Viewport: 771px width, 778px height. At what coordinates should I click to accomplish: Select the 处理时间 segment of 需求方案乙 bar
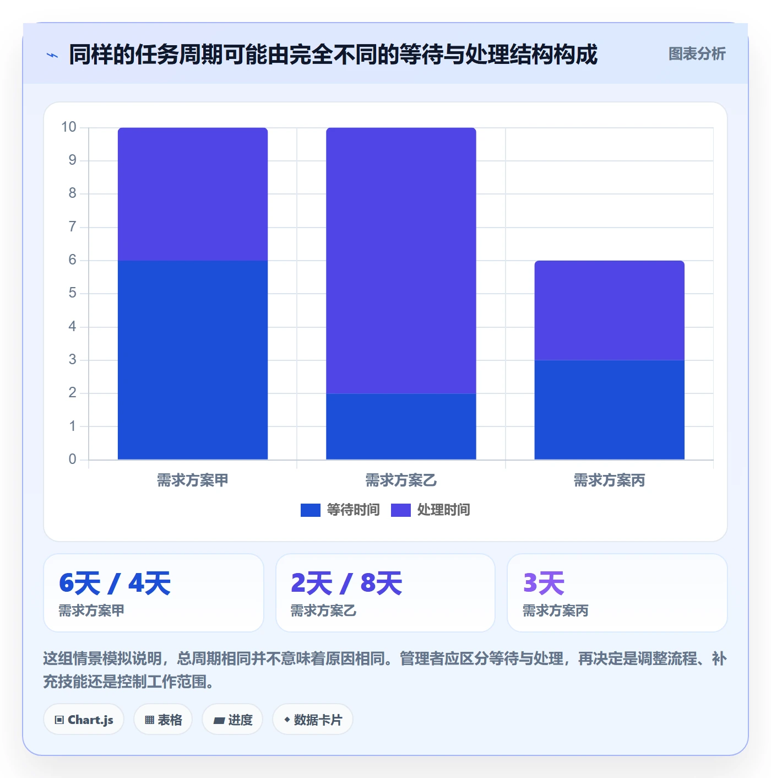click(x=401, y=261)
